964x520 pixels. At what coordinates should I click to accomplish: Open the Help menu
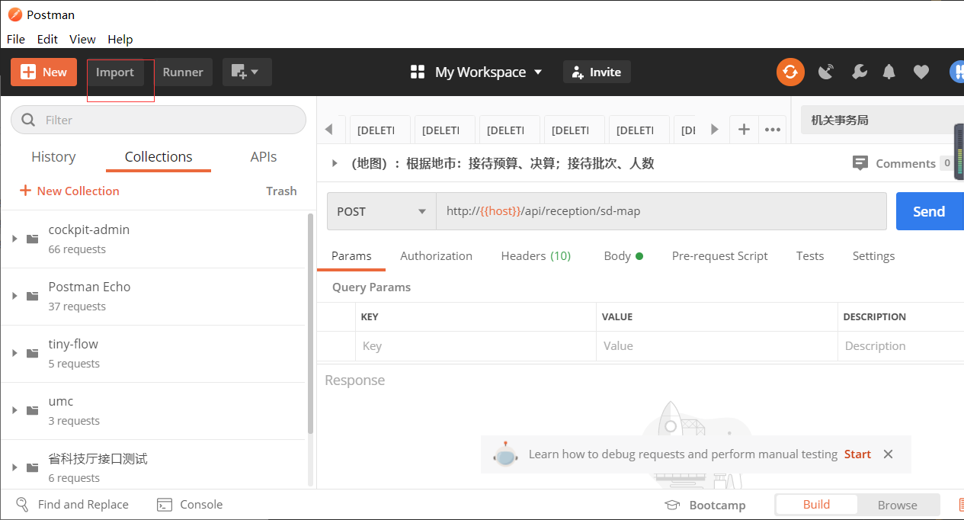[120, 39]
